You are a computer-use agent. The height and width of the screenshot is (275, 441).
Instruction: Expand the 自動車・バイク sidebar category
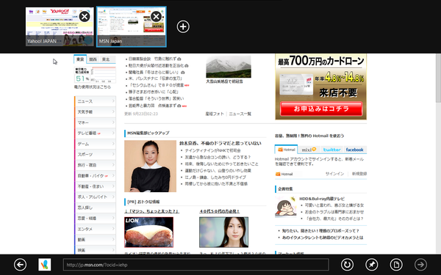click(x=96, y=176)
